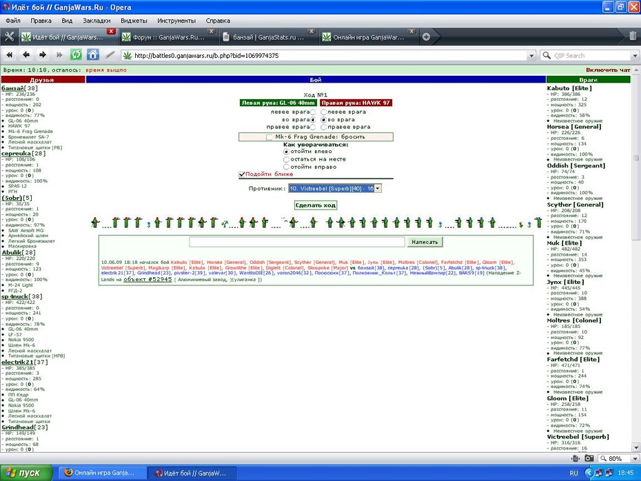Image resolution: width=641 pixels, height=481 pixels.
Task: Open player 'Abulik' profile link
Action: point(12,252)
